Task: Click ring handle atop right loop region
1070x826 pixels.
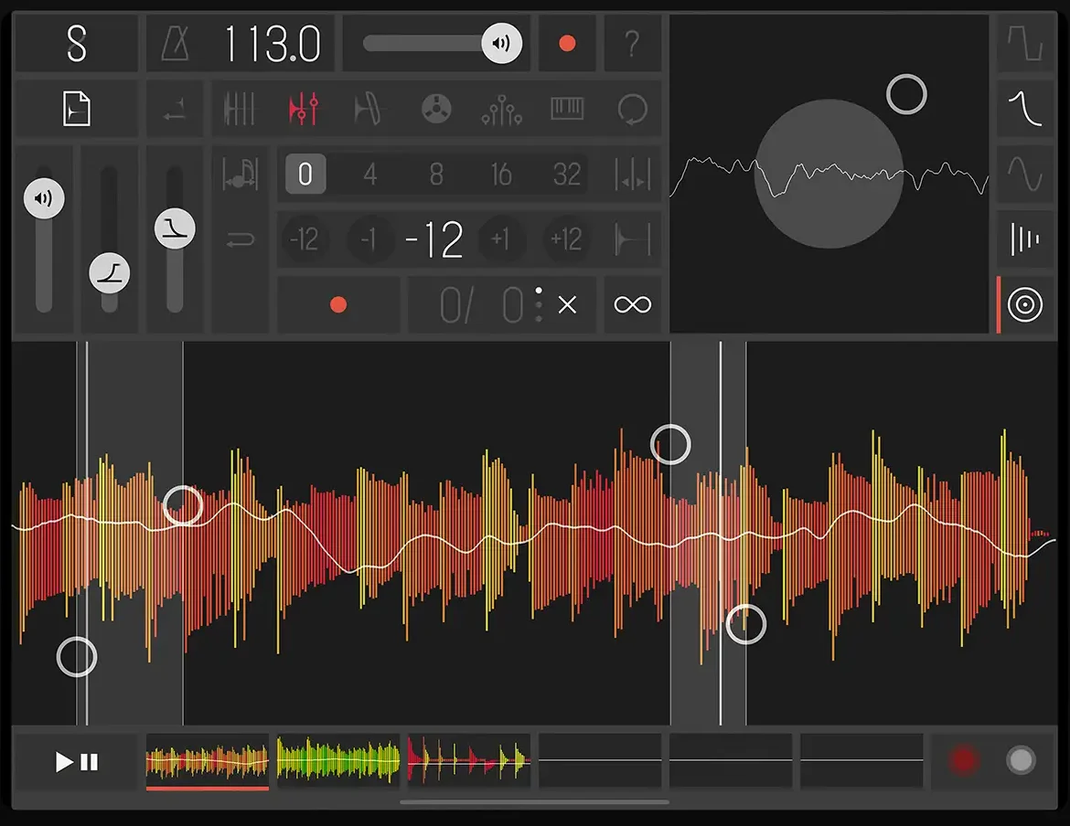Action: 670,444
